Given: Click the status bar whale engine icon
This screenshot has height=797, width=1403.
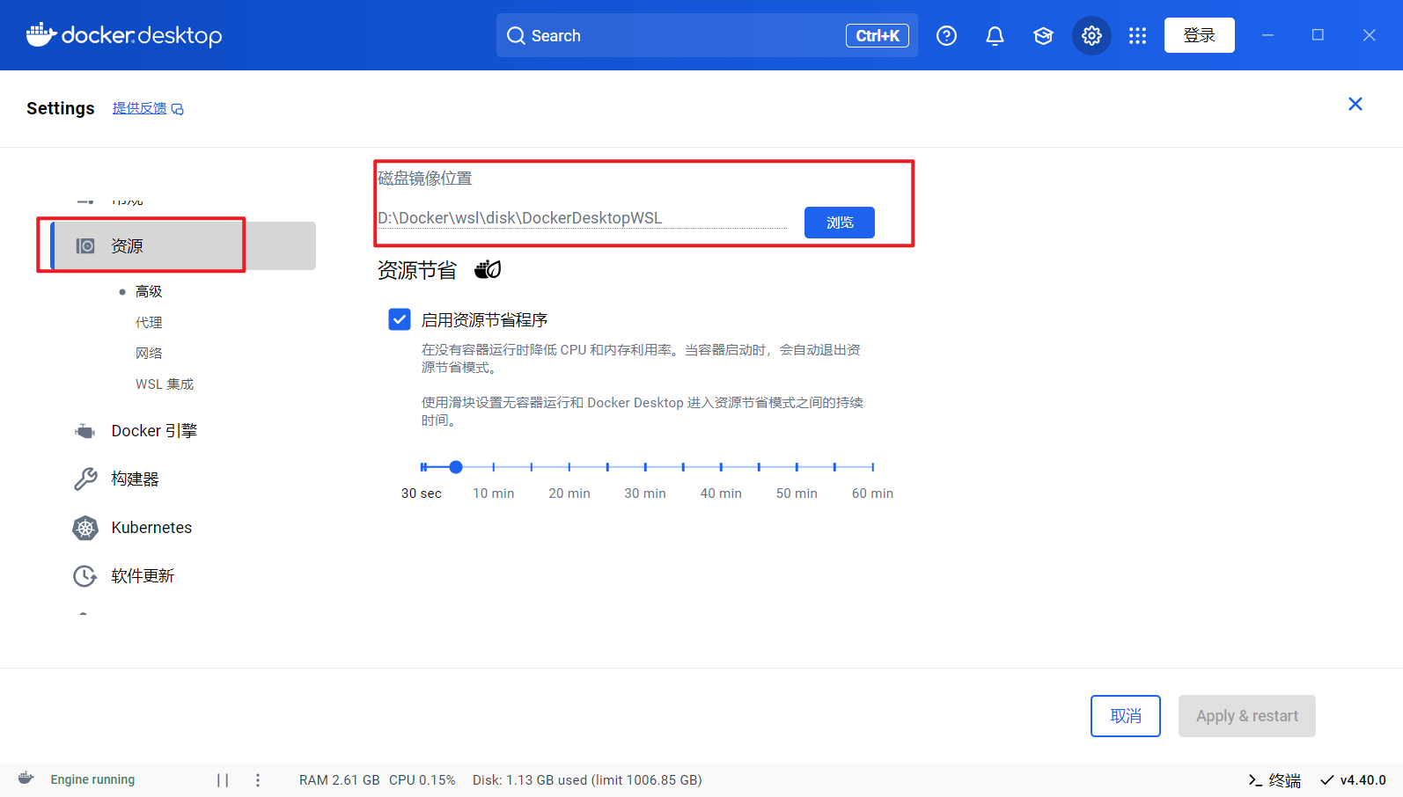Looking at the screenshot, I should pyautogui.click(x=26, y=779).
